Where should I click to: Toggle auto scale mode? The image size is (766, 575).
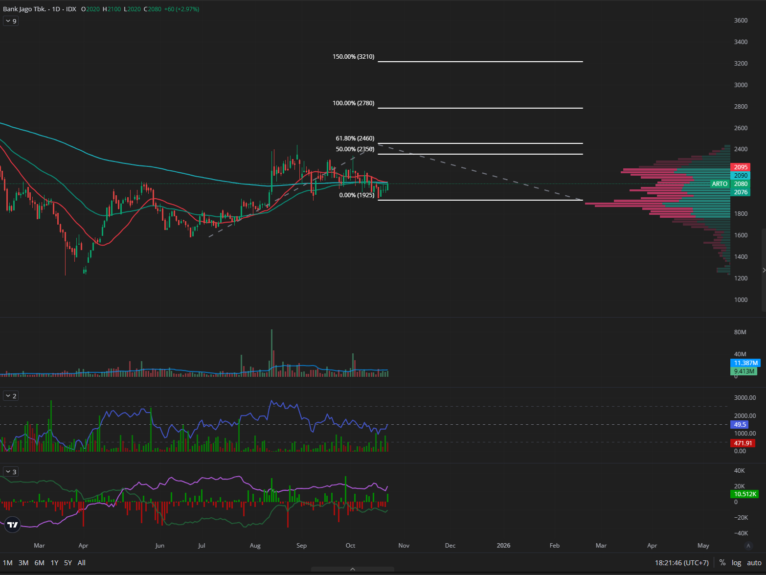click(x=754, y=563)
